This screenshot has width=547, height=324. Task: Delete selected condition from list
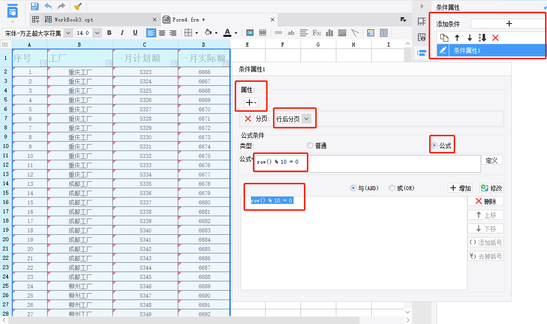495,38
